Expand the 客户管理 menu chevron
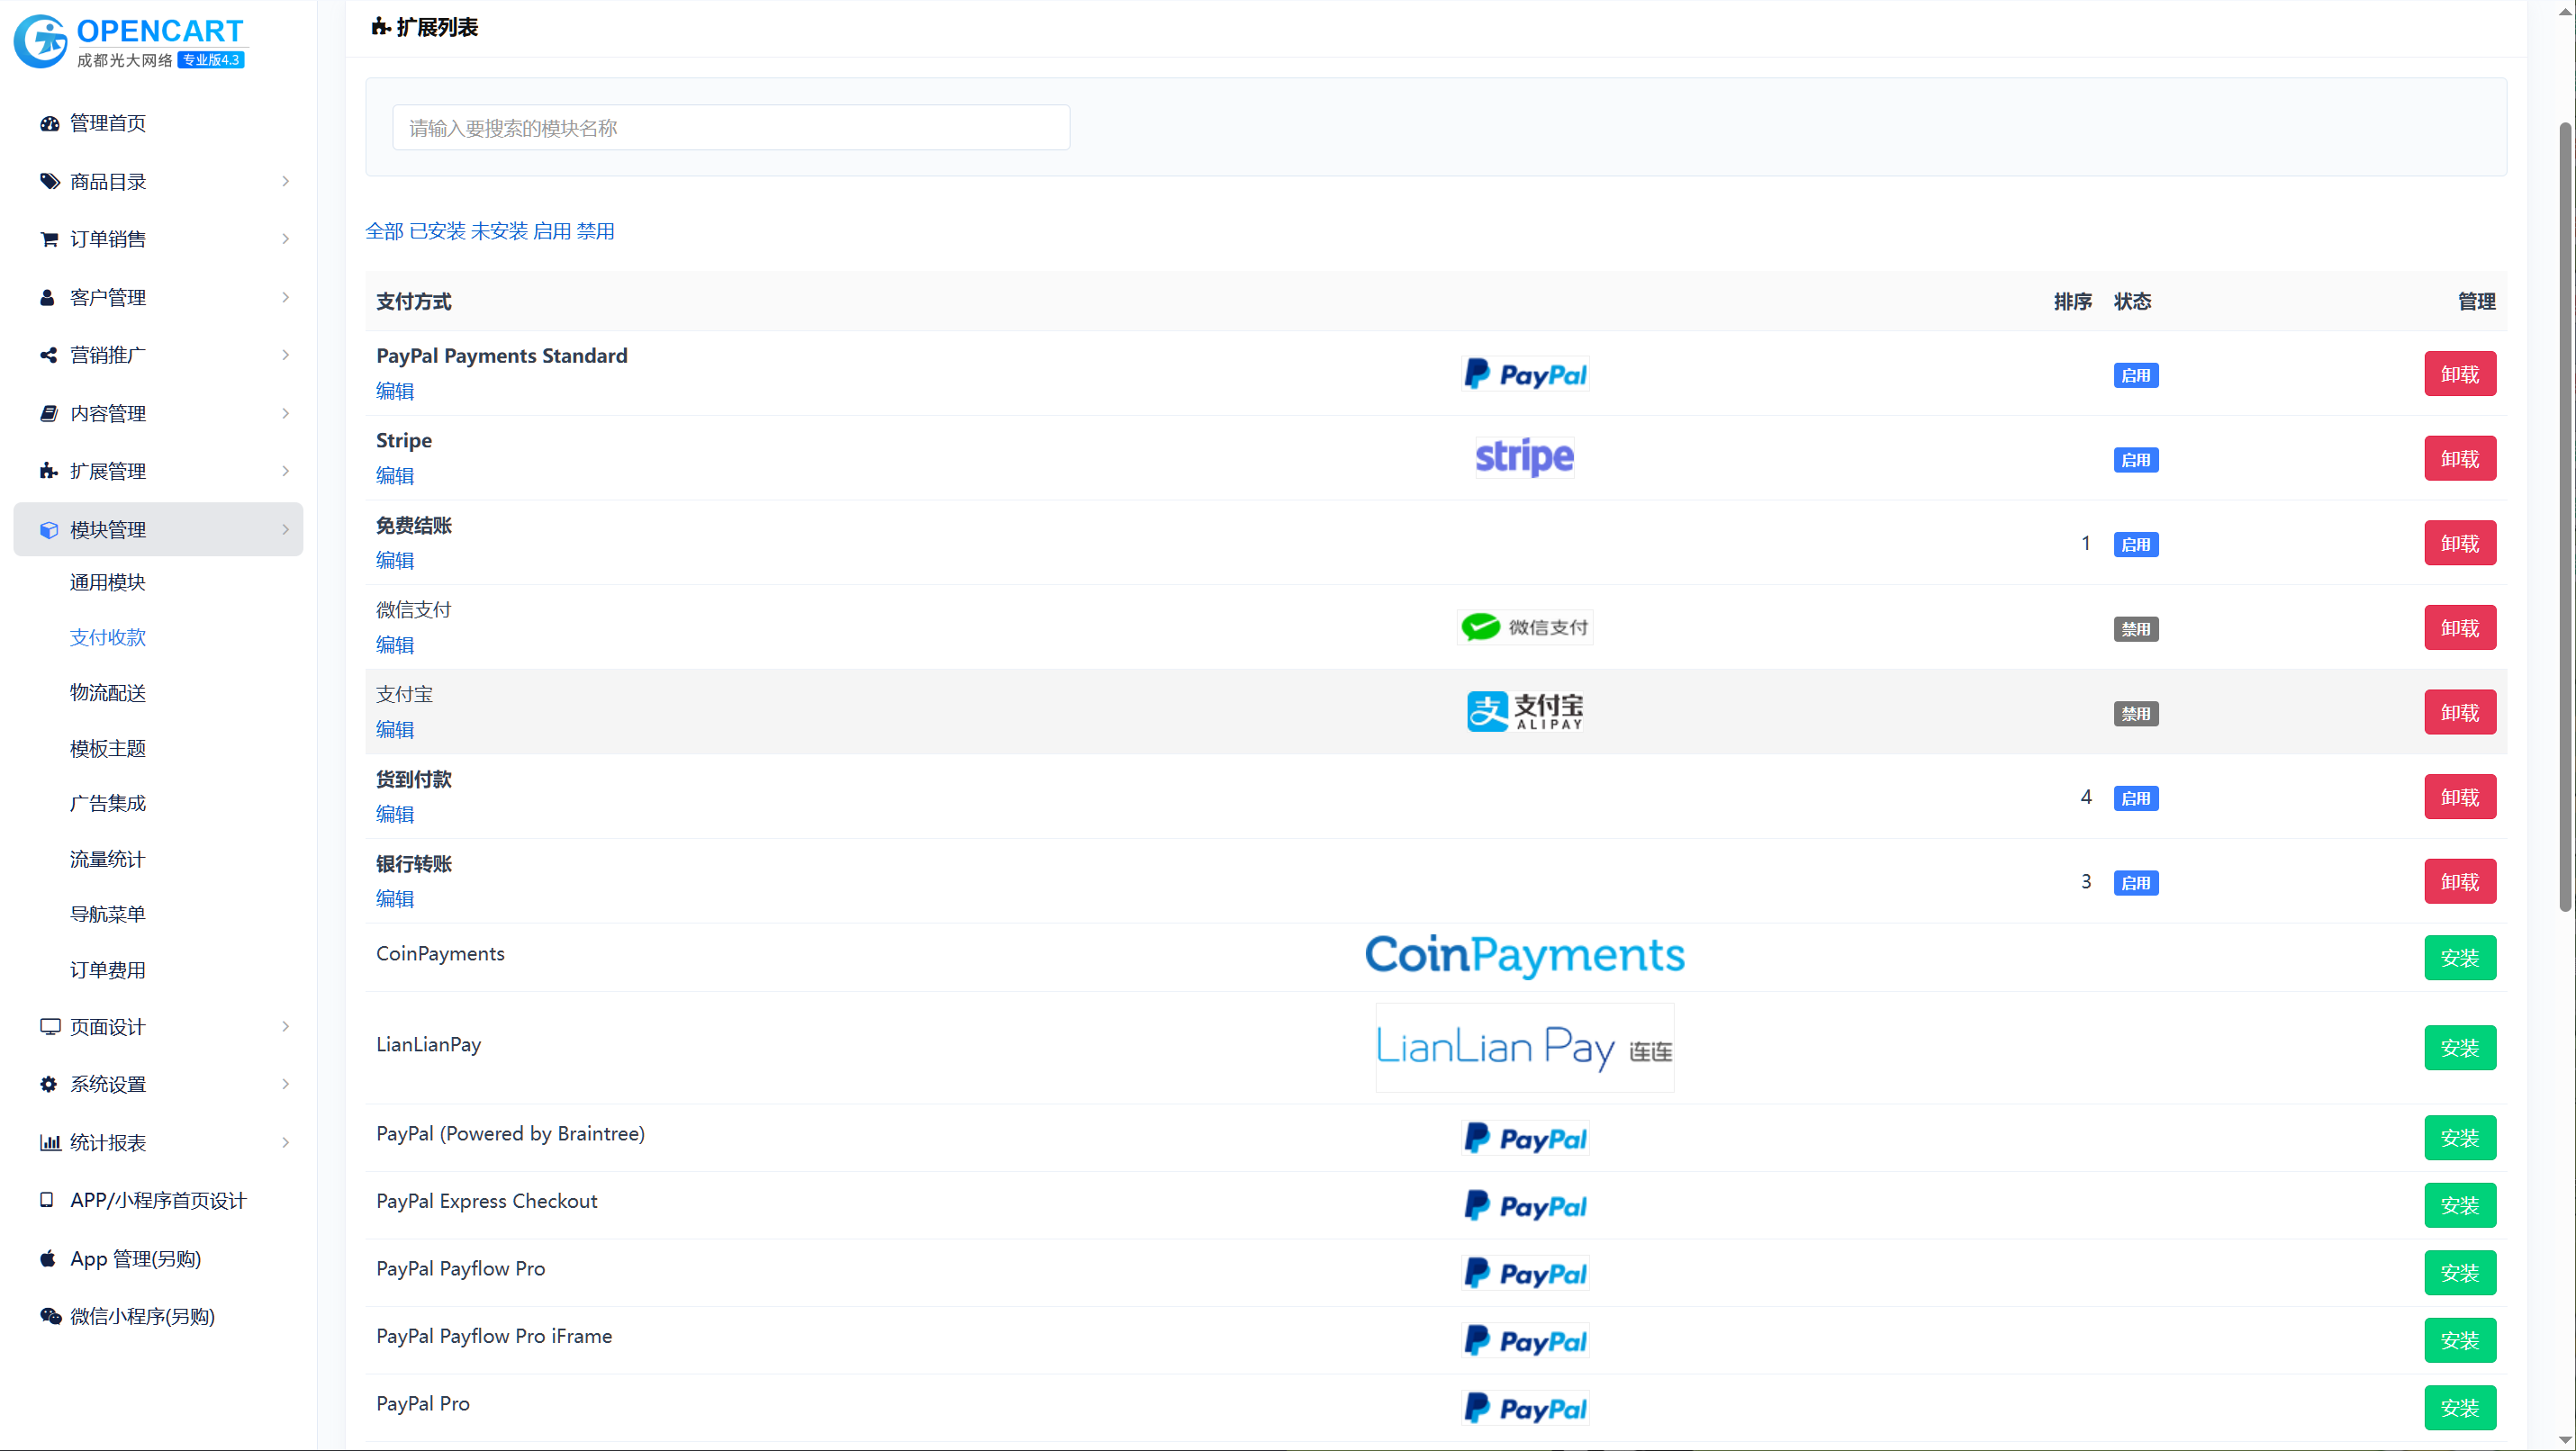Screen dimensions: 2576x1451 click(286, 297)
